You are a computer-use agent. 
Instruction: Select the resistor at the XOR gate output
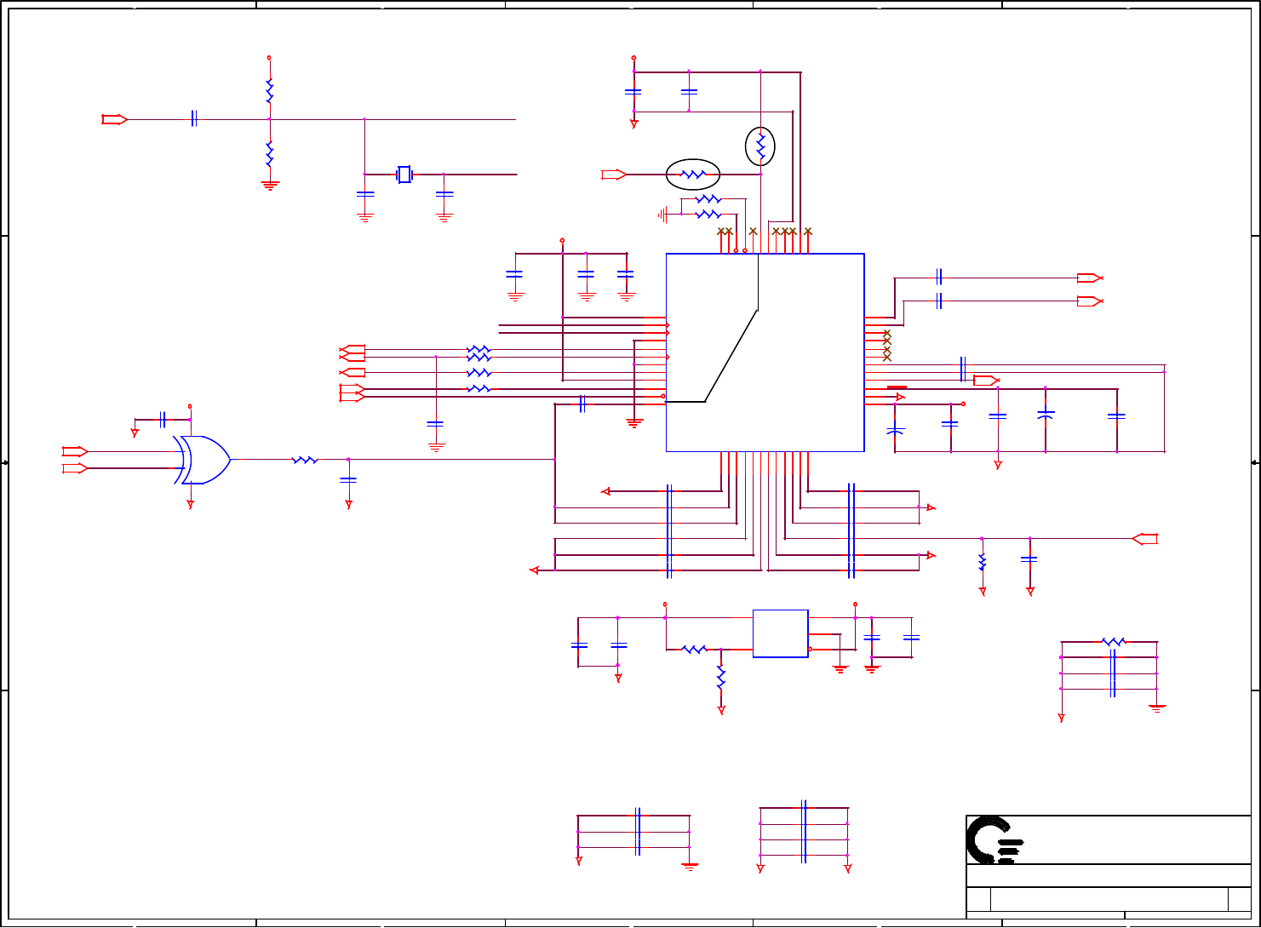tap(305, 460)
